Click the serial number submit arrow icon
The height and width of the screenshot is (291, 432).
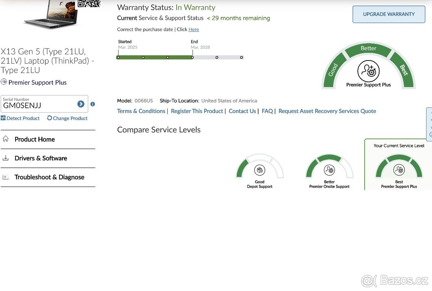[x=81, y=104]
